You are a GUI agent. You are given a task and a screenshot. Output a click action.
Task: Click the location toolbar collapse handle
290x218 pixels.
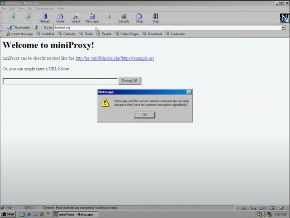[x=1, y=28]
